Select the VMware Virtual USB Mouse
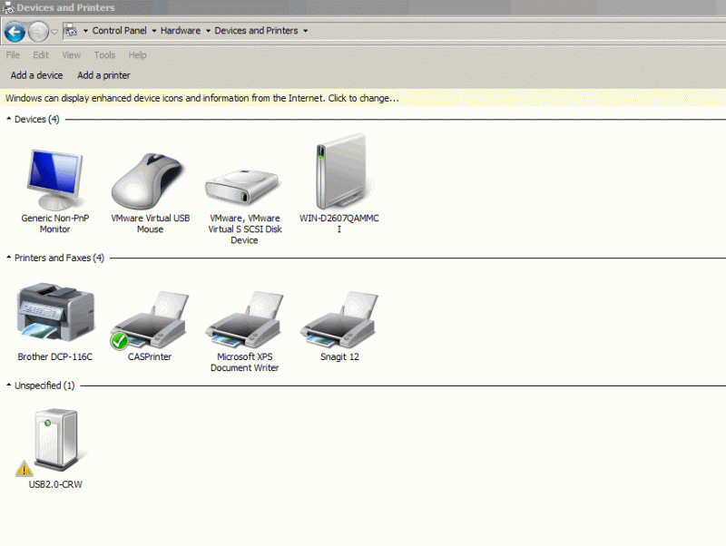726x546 pixels. click(149, 177)
